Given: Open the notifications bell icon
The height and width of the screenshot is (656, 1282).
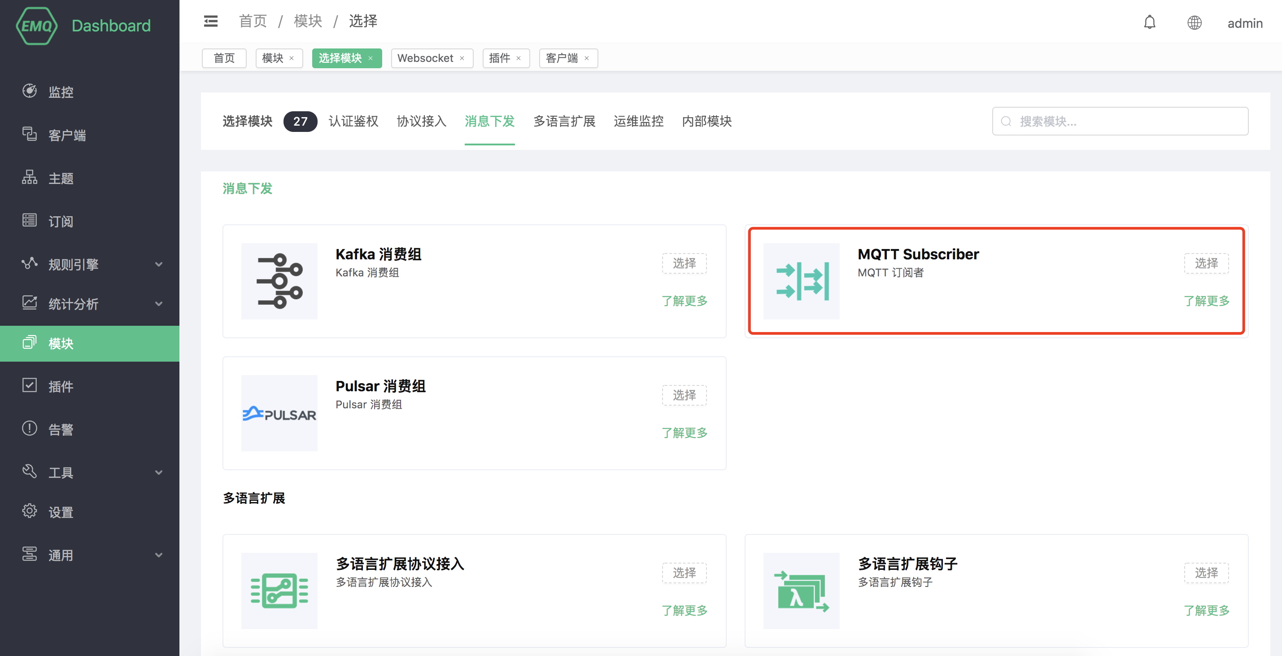Looking at the screenshot, I should 1149,22.
